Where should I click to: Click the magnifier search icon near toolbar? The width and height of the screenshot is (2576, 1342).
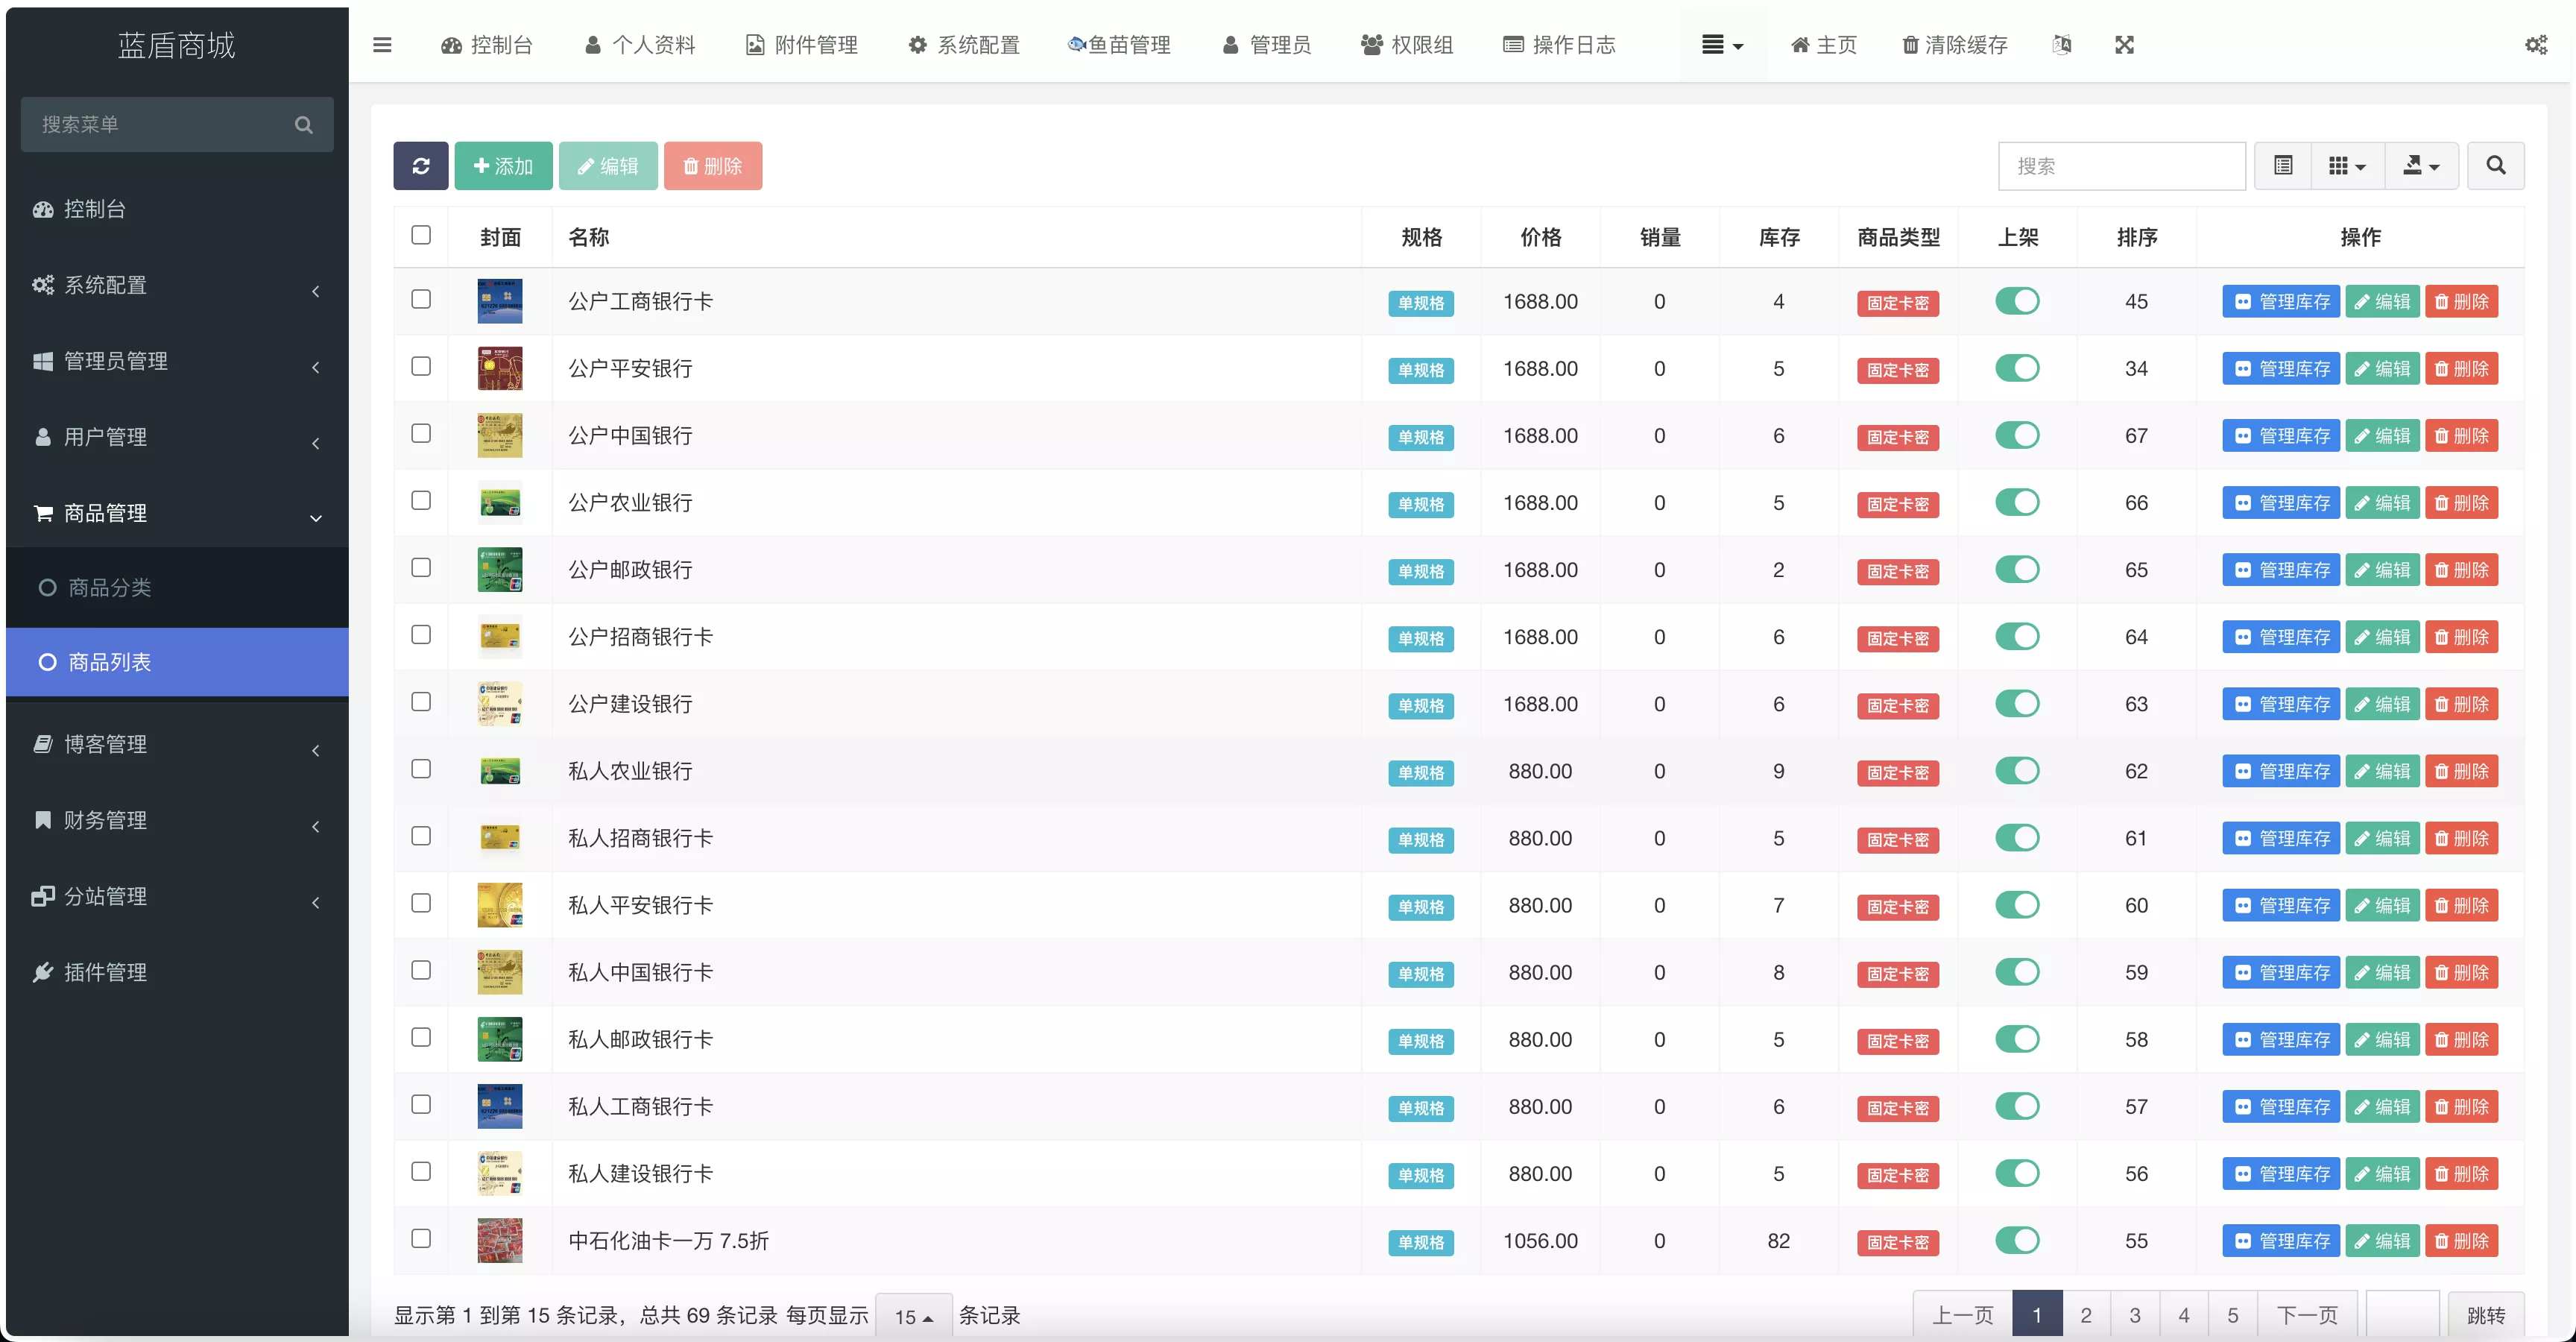(x=2495, y=165)
